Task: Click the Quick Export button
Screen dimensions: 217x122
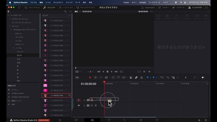Action: pos(148,7)
